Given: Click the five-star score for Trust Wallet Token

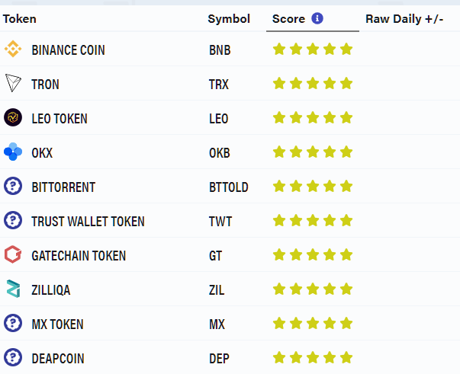Looking at the screenshot, I should 313,220.
